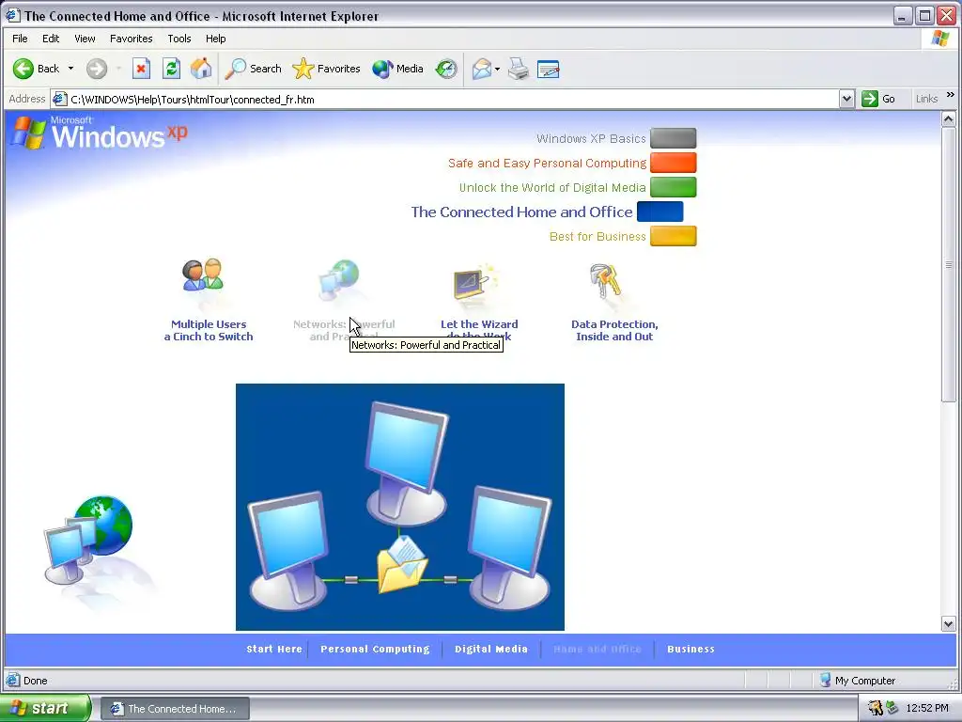Click inside the Address bar field
Screen dimensions: 962x722
(452, 99)
